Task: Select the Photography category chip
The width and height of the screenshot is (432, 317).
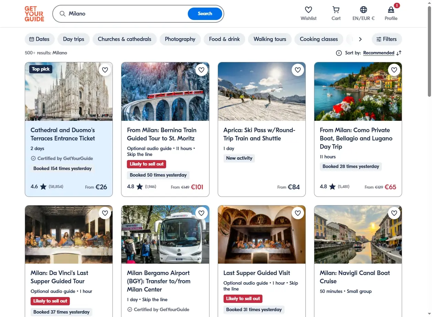Action: (x=180, y=39)
